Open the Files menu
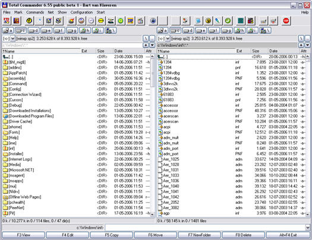Viewport: 312px width, 240px height. pyautogui.click(x=7, y=12)
